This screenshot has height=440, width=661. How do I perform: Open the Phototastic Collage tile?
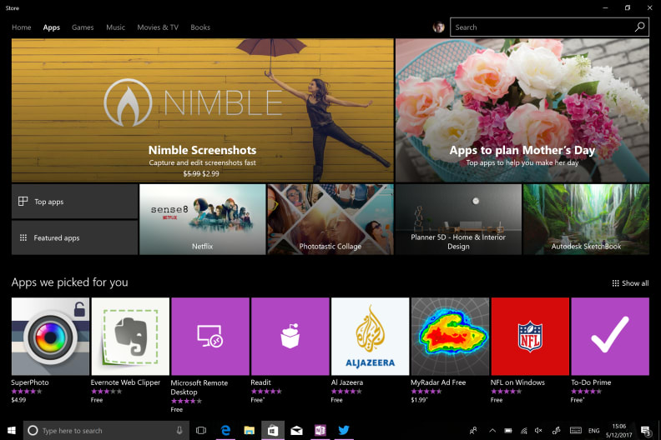[330, 219]
